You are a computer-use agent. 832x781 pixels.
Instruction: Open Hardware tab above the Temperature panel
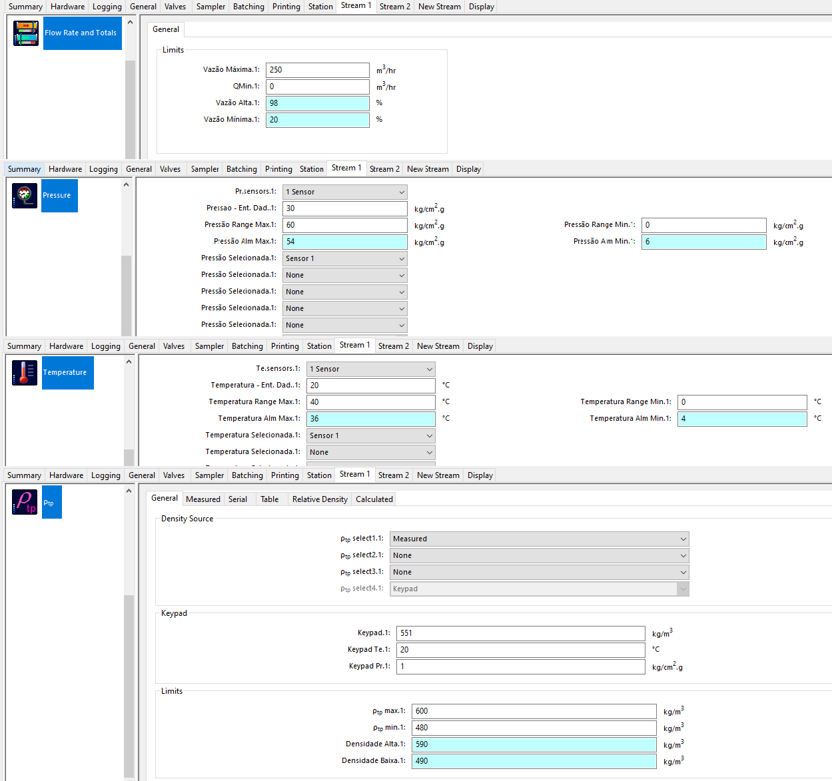point(67,346)
